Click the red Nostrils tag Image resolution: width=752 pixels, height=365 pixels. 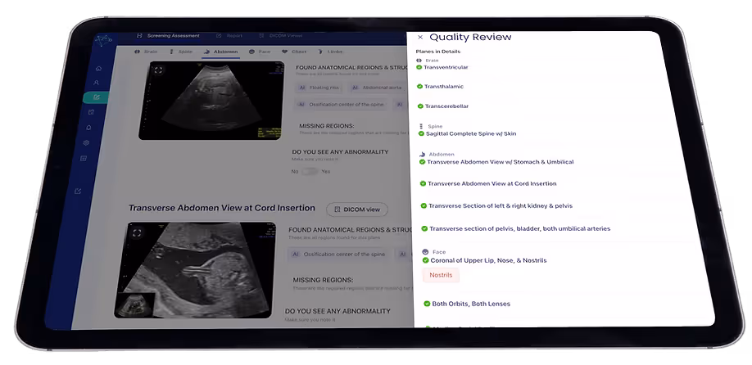(x=441, y=275)
